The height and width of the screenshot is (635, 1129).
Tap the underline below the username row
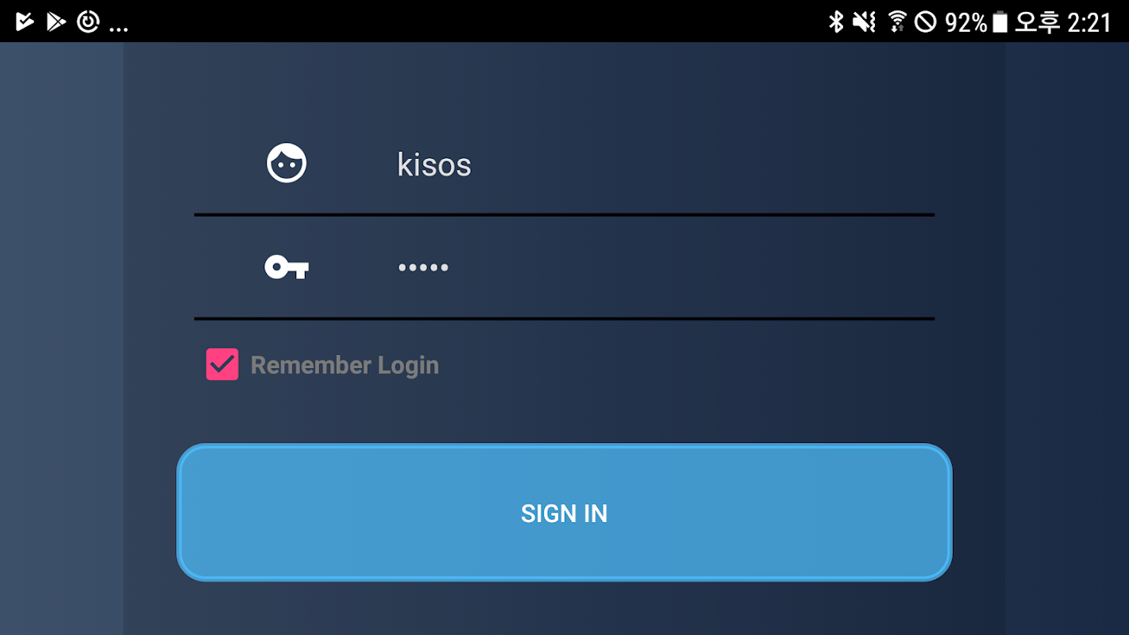click(564, 214)
